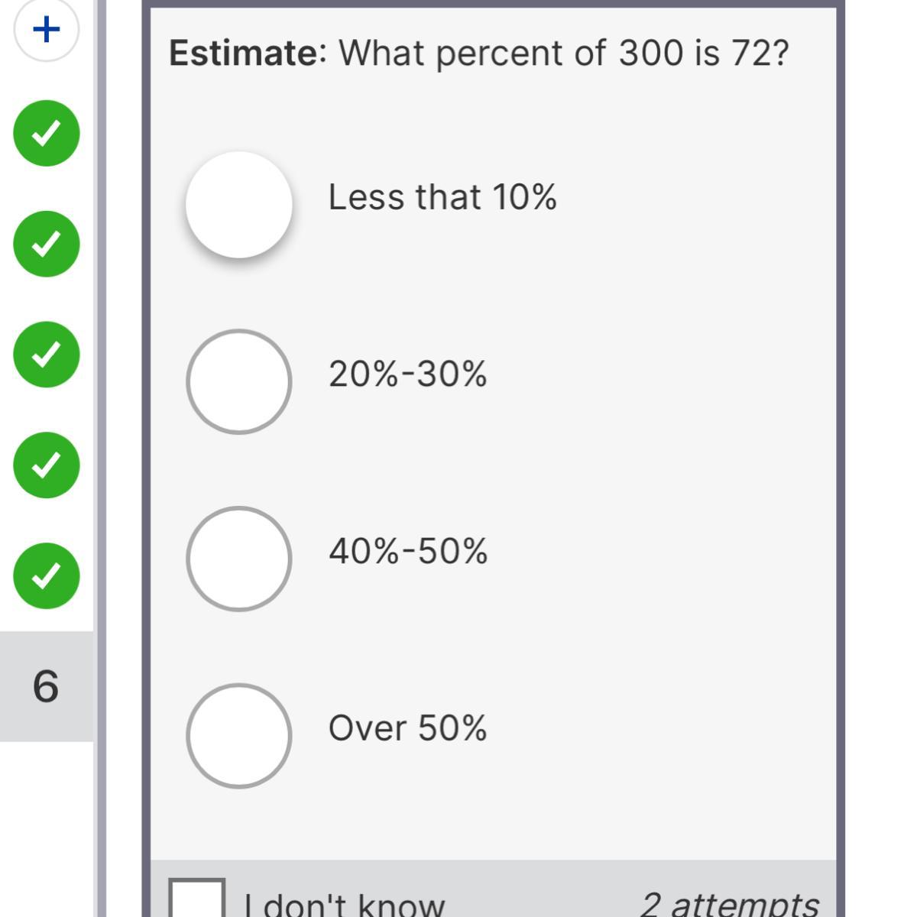Pick the 40%-50% radio option
Screen dimensions: 917x917
(x=239, y=559)
